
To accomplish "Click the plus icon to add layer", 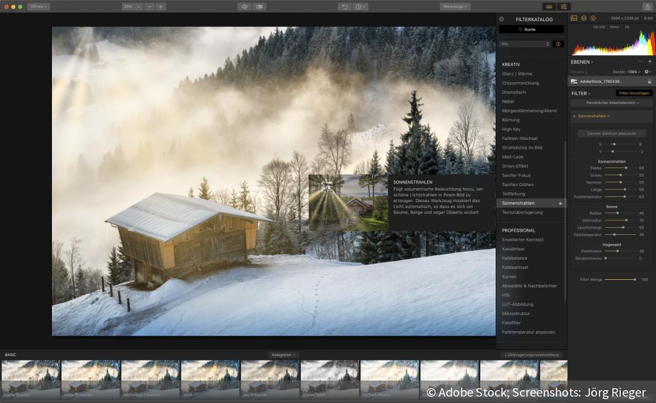I will [650, 62].
